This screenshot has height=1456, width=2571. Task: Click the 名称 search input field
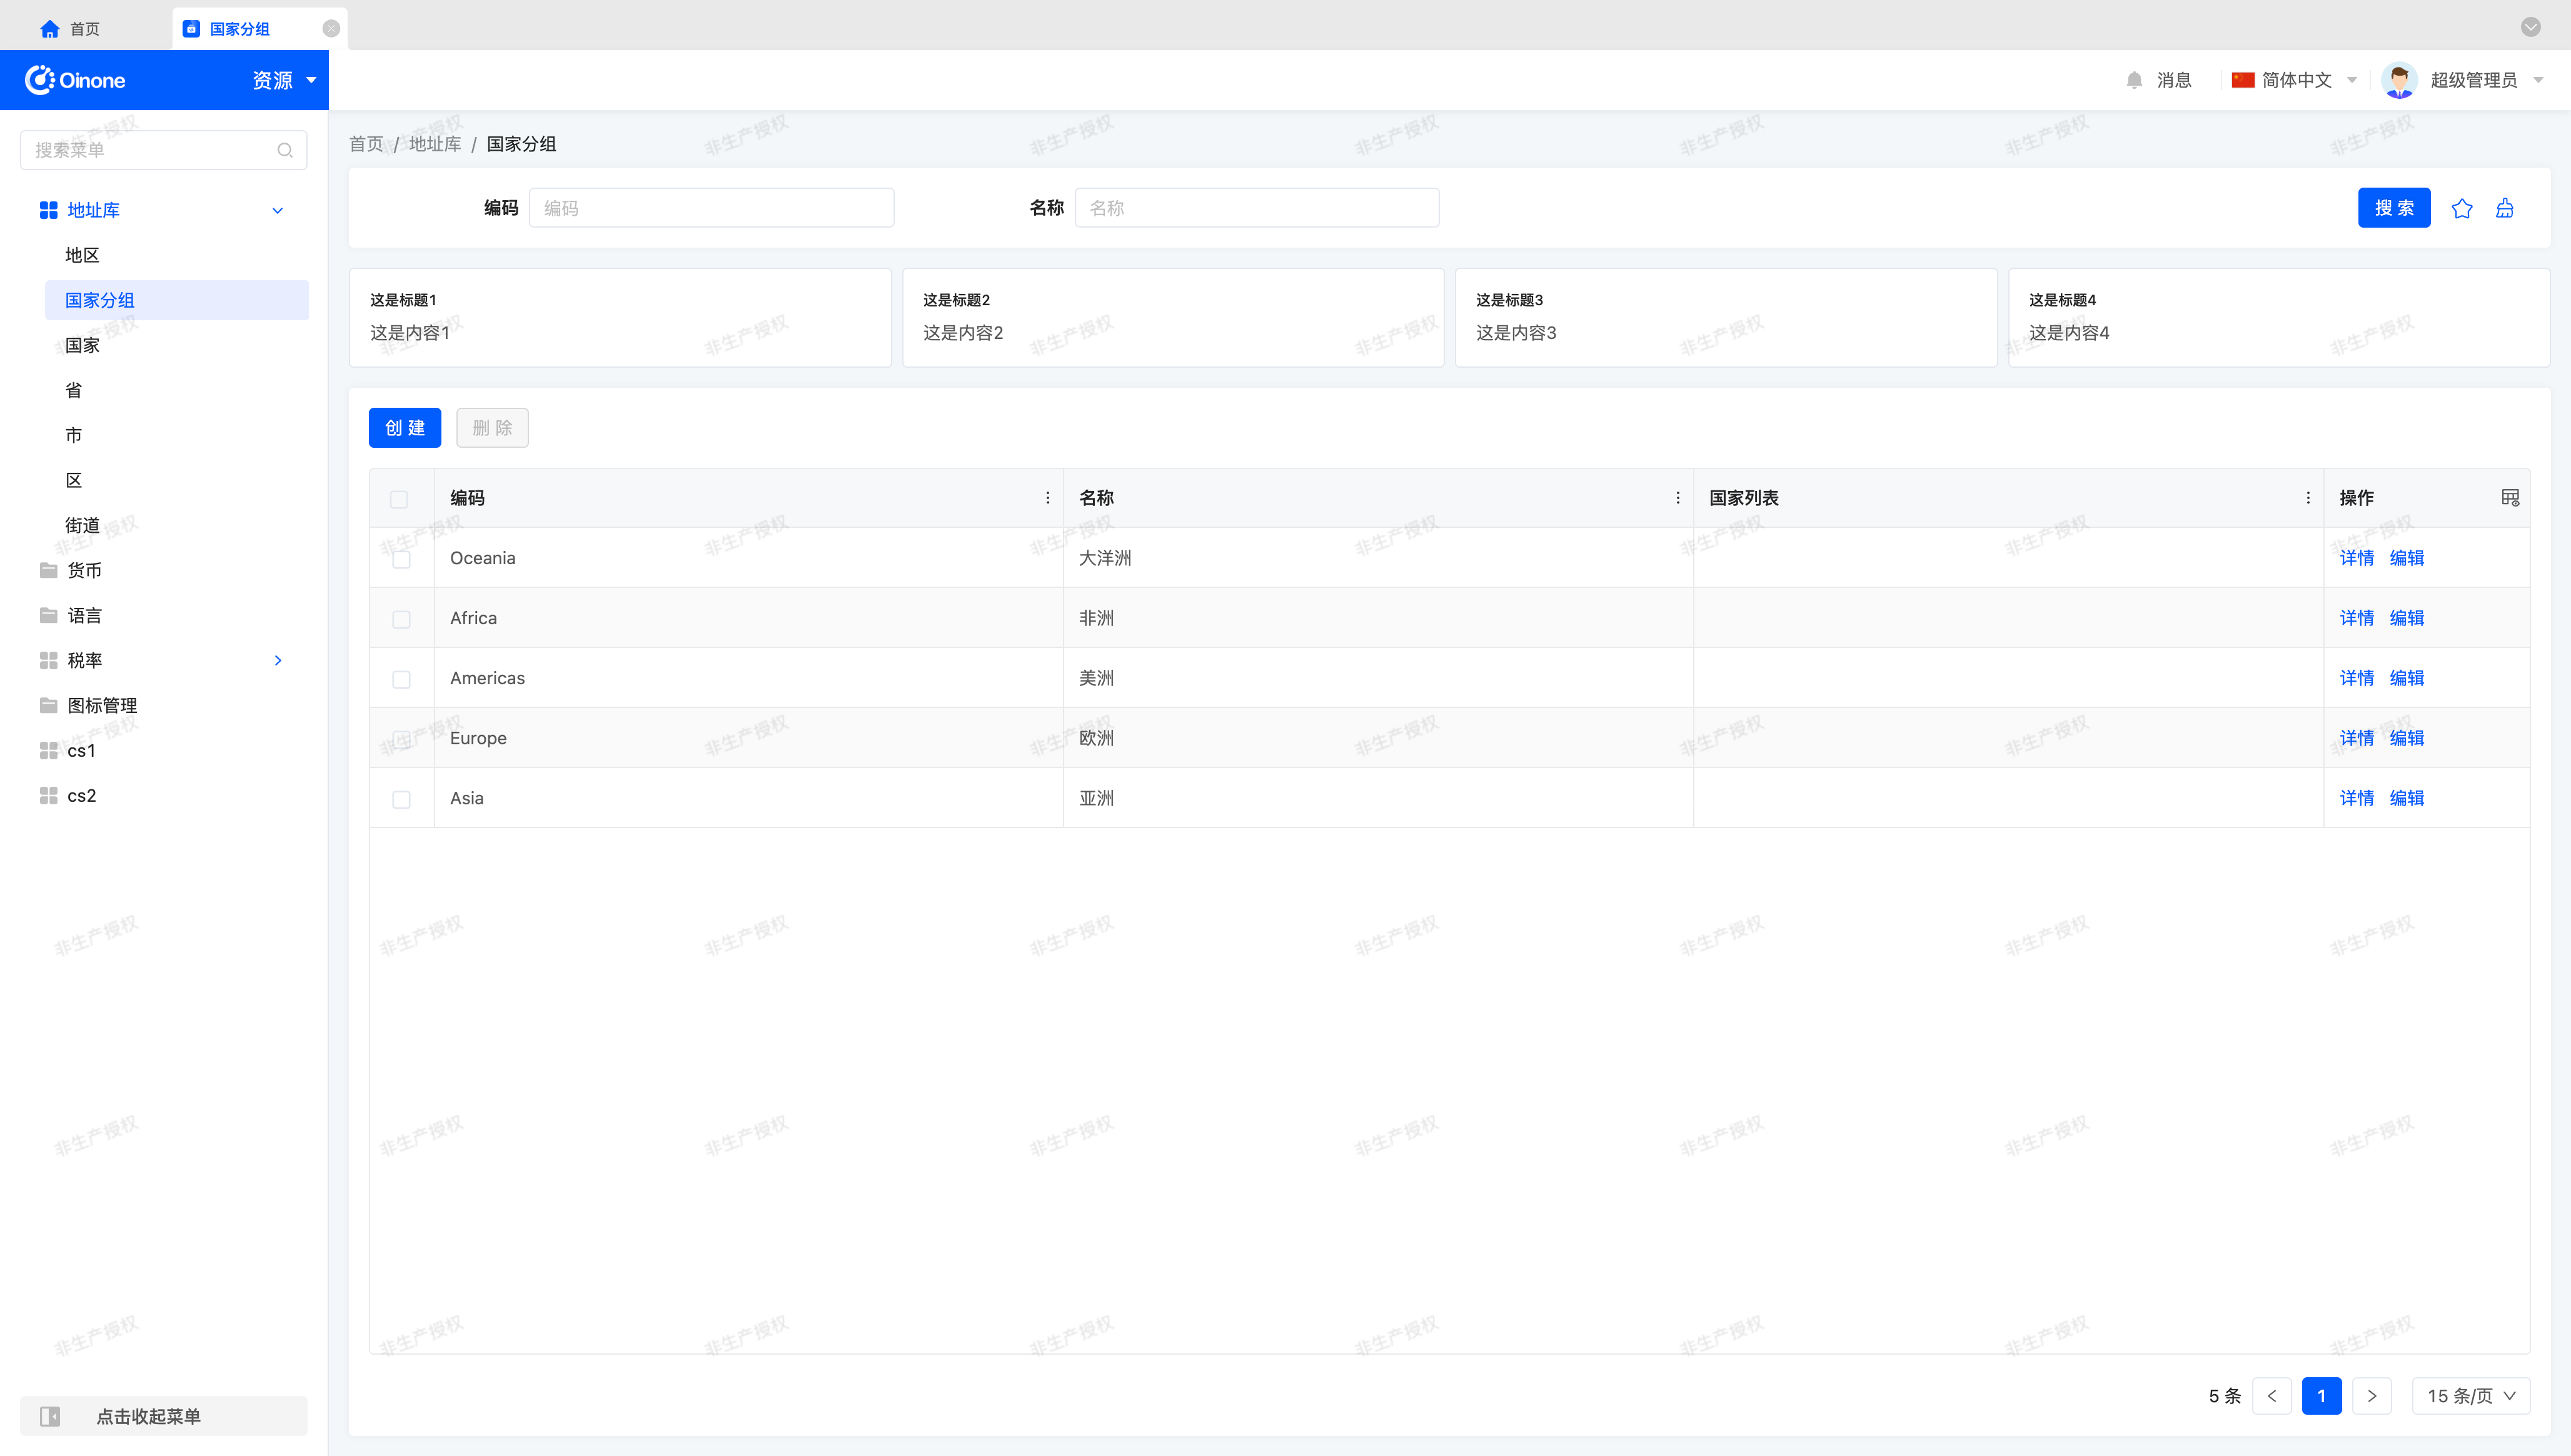pyautogui.click(x=1255, y=208)
